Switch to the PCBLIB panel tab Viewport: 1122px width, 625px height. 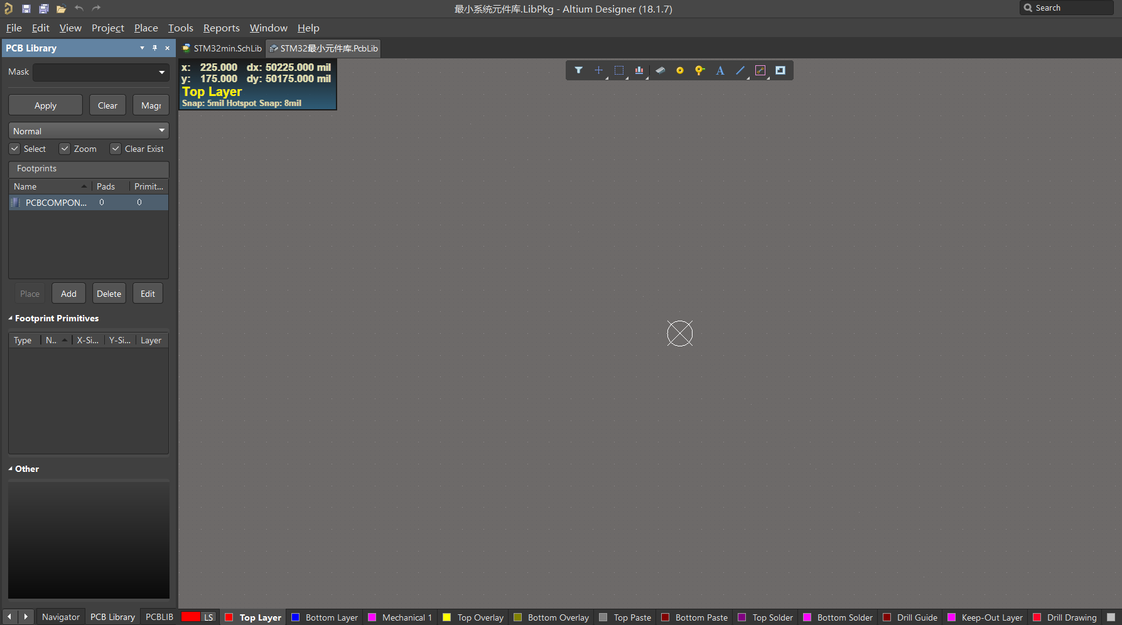click(159, 617)
